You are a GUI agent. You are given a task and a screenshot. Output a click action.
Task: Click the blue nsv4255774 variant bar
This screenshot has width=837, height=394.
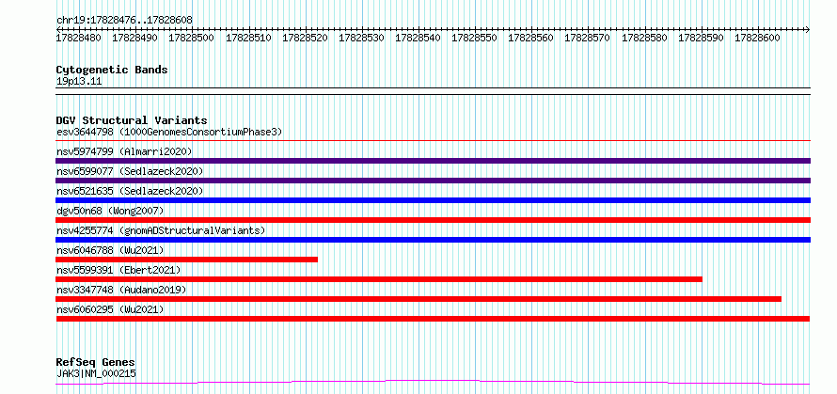point(433,240)
